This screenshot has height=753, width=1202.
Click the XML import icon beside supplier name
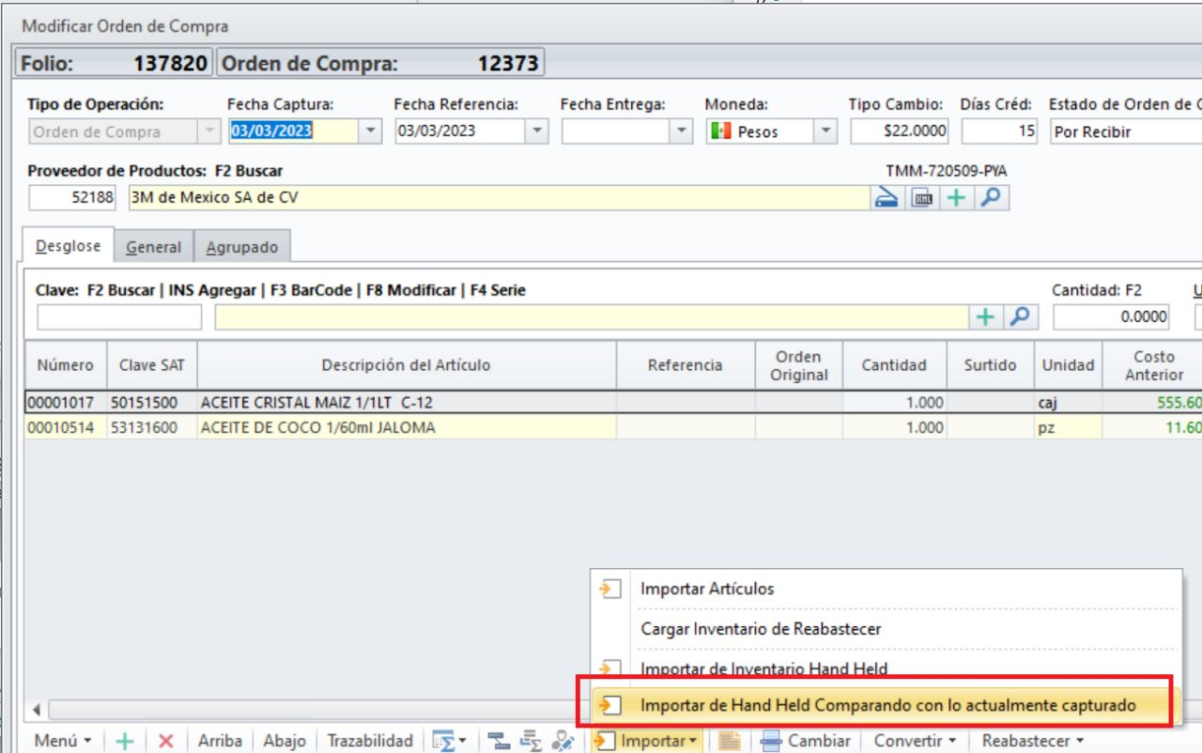tap(922, 198)
